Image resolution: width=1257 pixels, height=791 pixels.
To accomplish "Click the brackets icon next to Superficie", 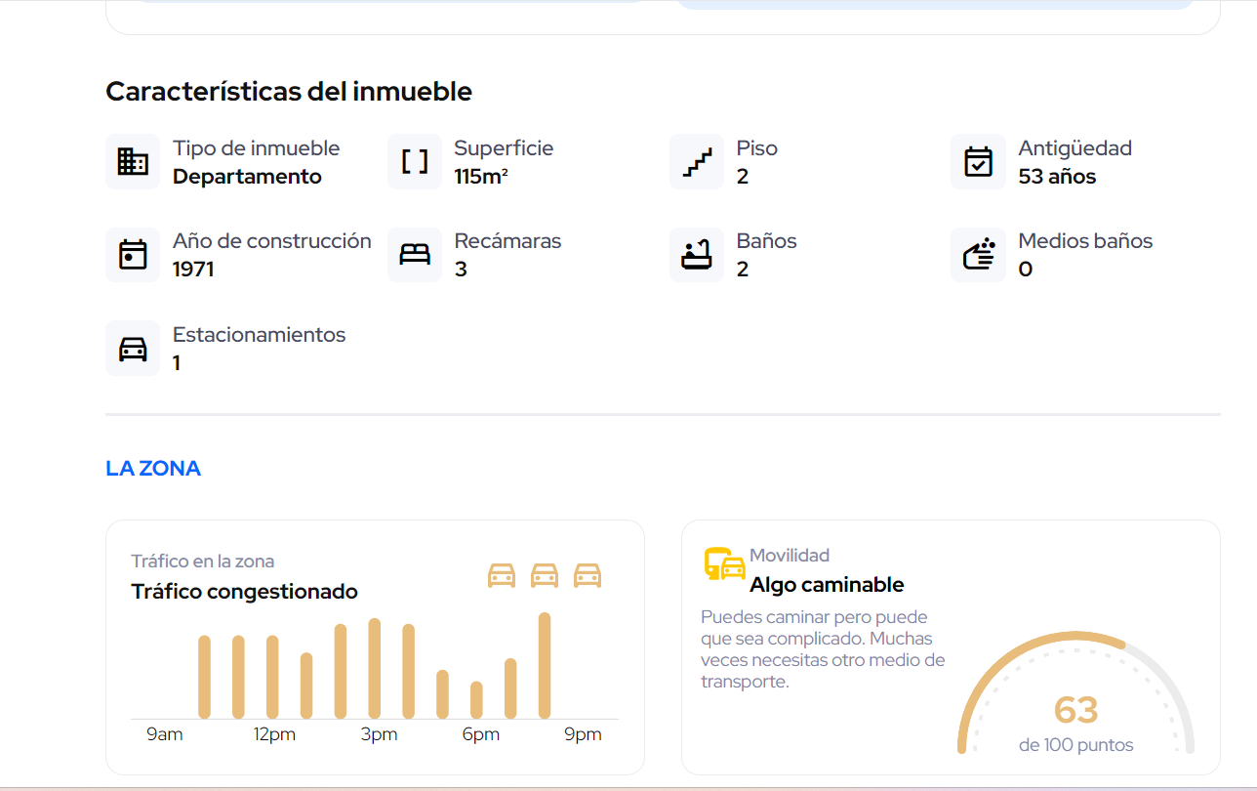I will tap(415, 162).
